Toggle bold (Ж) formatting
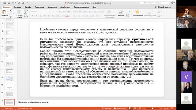The image size is (196, 110). (33, 16)
